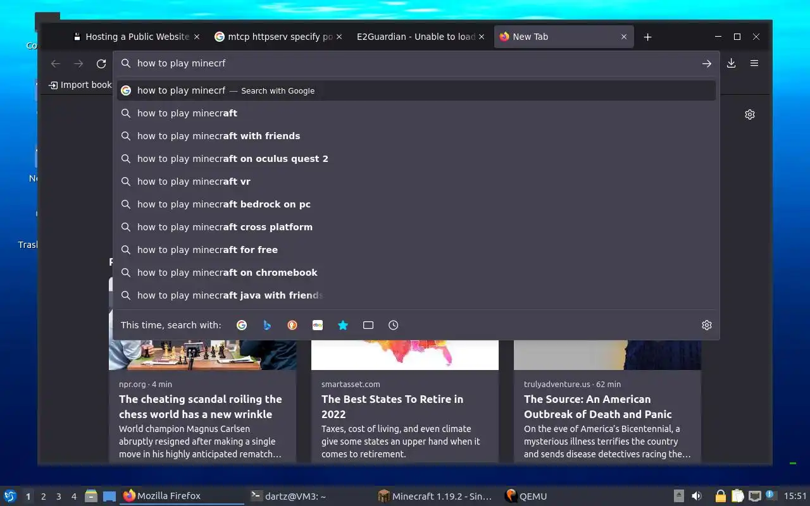The image size is (810, 506).
Task: Open new tab personalize gear
Action: [750, 114]
